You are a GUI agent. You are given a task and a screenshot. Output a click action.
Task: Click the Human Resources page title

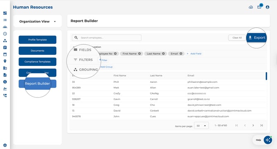[x=33, y=7]
